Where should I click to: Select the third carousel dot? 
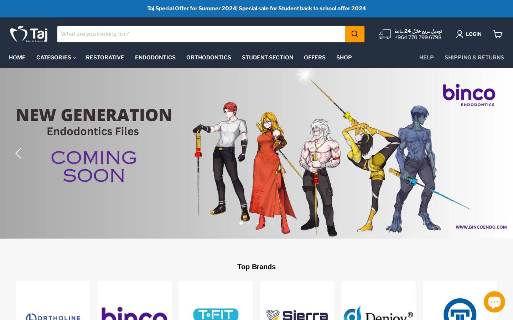click(x=256, y=223)
